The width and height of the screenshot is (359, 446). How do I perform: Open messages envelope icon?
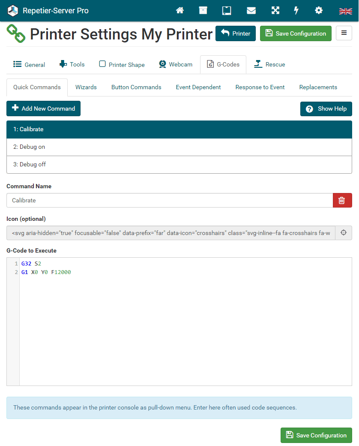click(251, 11)
